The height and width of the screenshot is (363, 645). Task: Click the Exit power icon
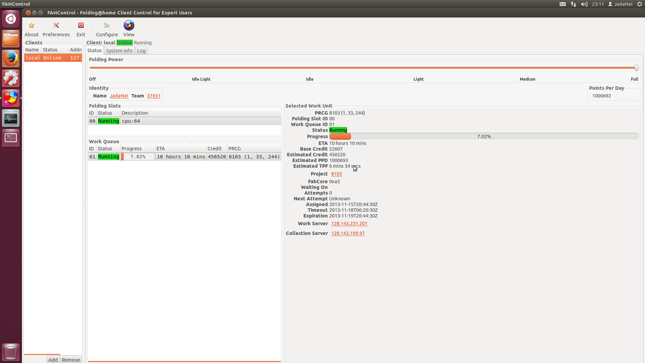(x=81, y=26)
